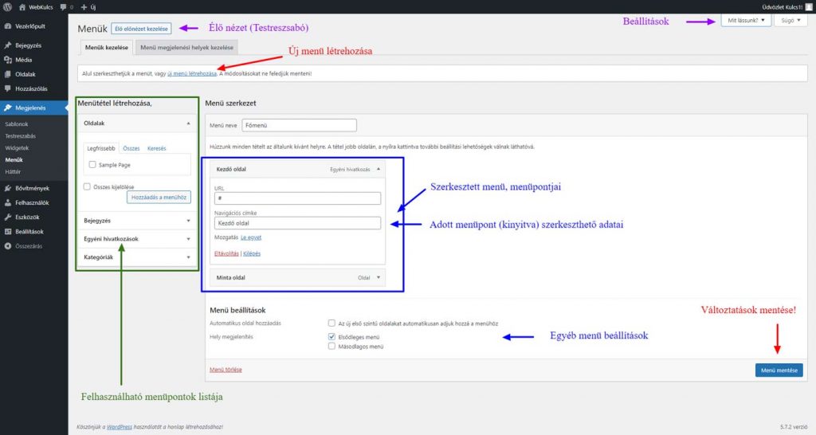
Task: Tick the Sample Page checkbox
Action: coord(92,164)
